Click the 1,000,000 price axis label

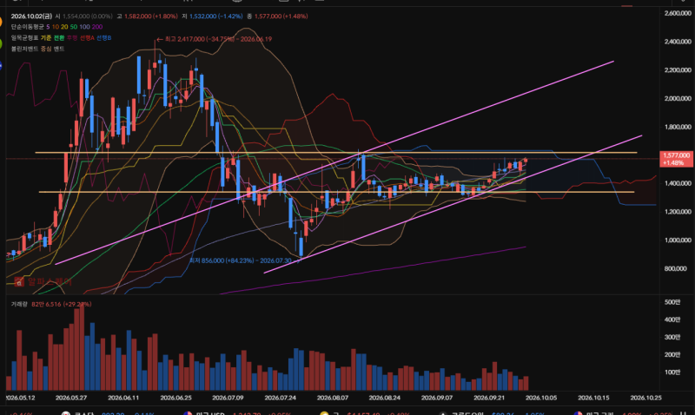[678, 240]
